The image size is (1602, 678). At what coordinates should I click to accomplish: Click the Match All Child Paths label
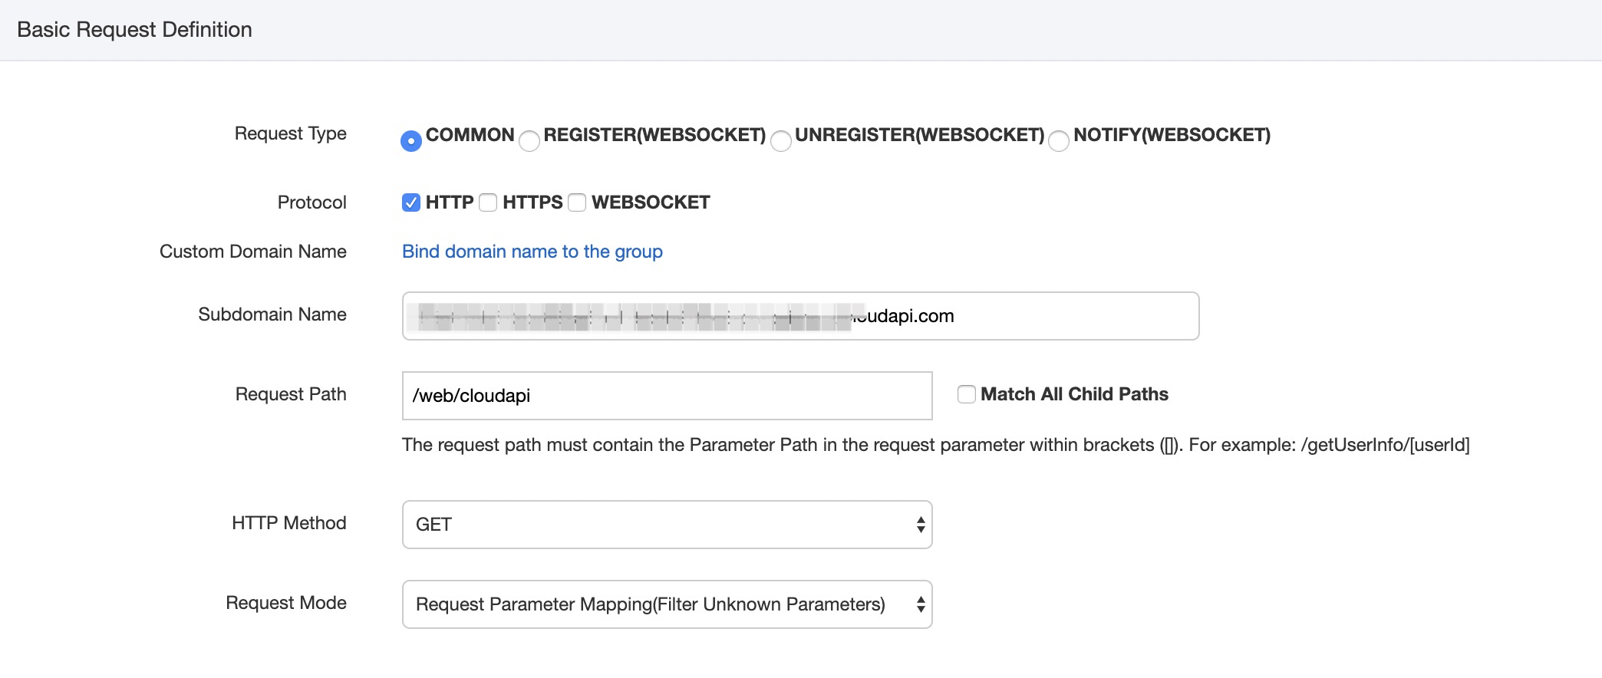(1074, 394)
